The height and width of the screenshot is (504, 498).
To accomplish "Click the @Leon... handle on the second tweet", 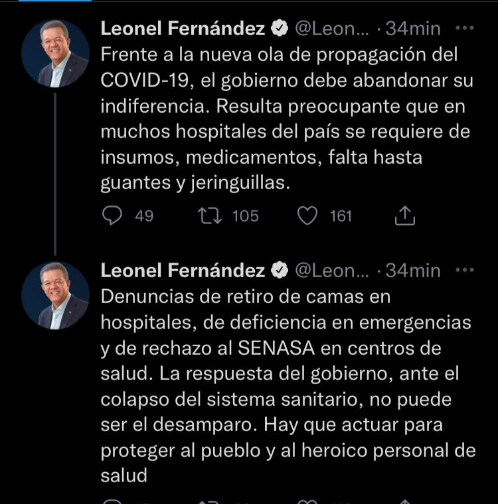I will click(x=332, y=271).
